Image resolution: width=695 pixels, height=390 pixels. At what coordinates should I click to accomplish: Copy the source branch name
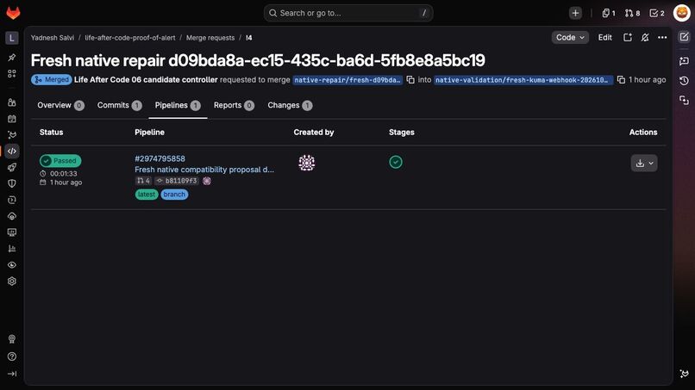coord(410,80)
